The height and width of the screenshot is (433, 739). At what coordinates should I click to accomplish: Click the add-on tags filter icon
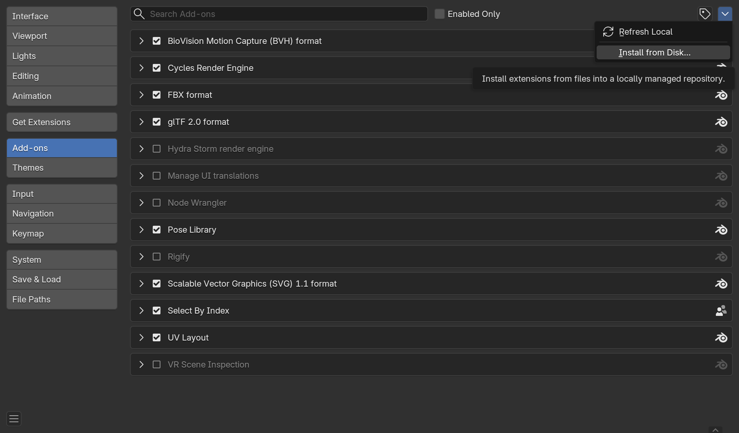click(x=705, y=14)
